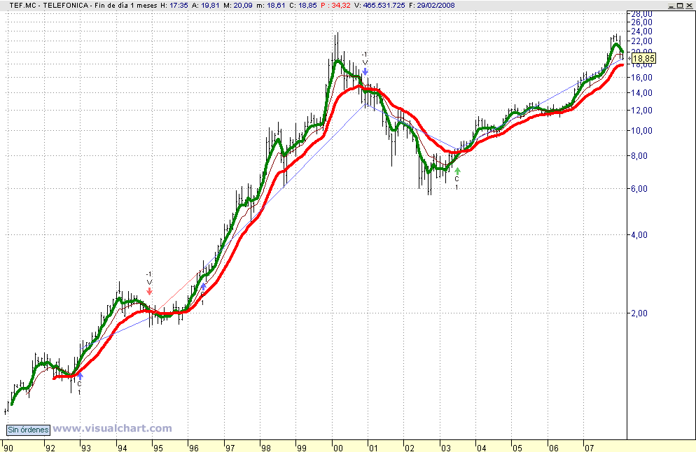Select the '04 year label on time axis

click(x=481, y=448)
